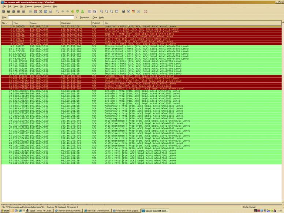Go forward in packet history
Viewport: 284px width, 213px height.
pos(68,11)
